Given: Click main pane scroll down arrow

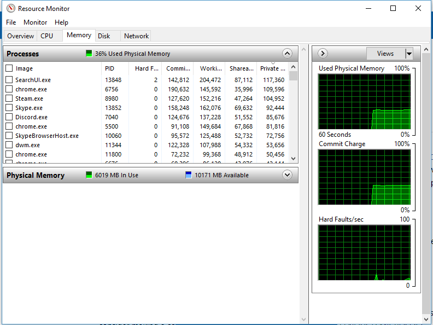Looking at the screenshot, I should click(x=303, y=320).
